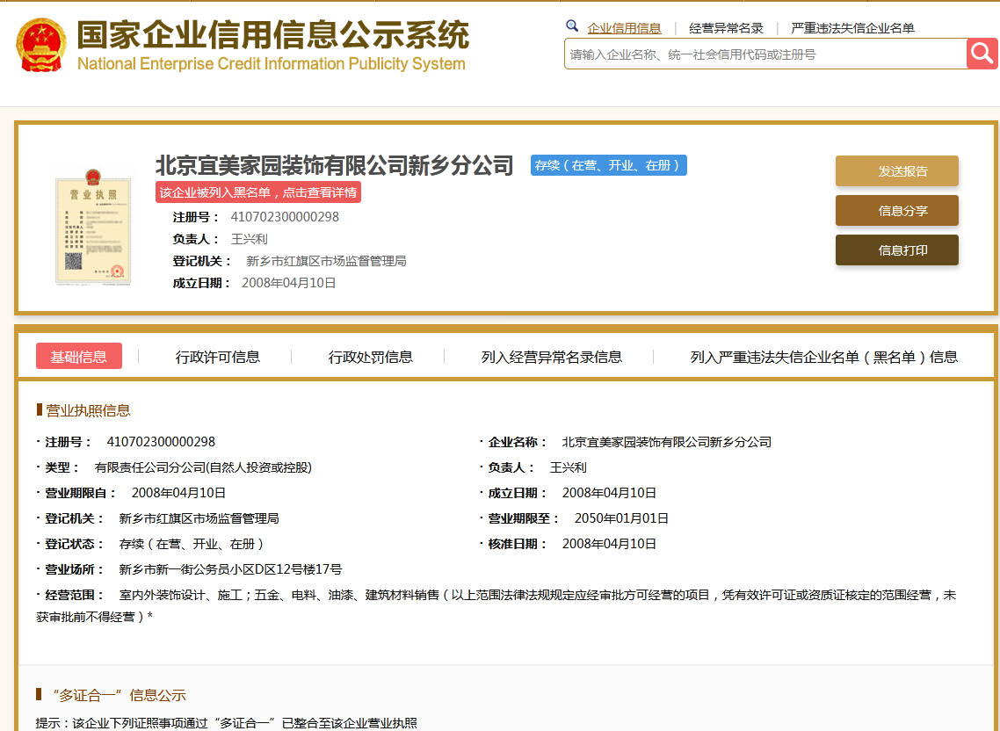This screenshot has width=1000, height=731.
Task: Click the 经营范围 business scope text
Action: 497,605
